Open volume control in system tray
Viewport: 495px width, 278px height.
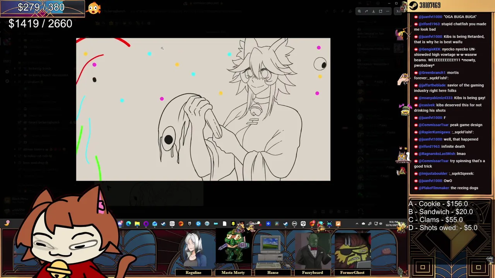(381, 224)
